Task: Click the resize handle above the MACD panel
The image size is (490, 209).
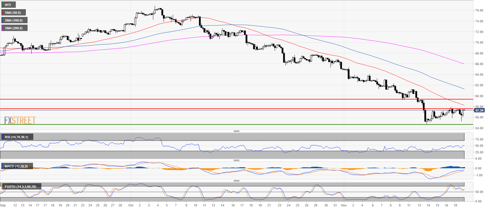Action: (x=236, y=160)
